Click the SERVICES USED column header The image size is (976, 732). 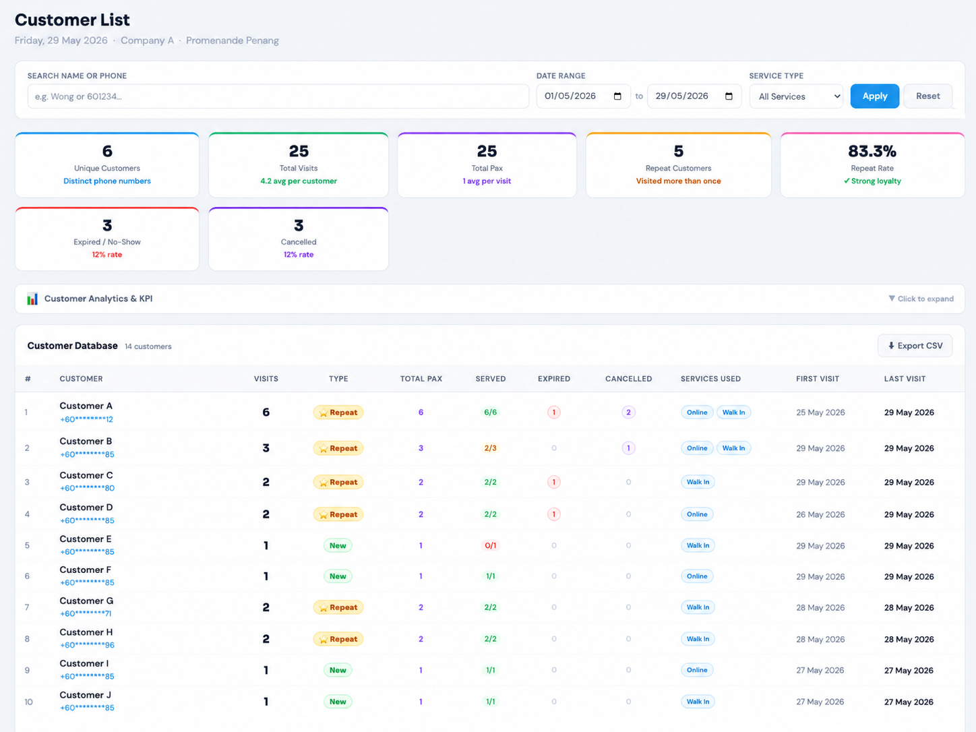coord(710,379)
